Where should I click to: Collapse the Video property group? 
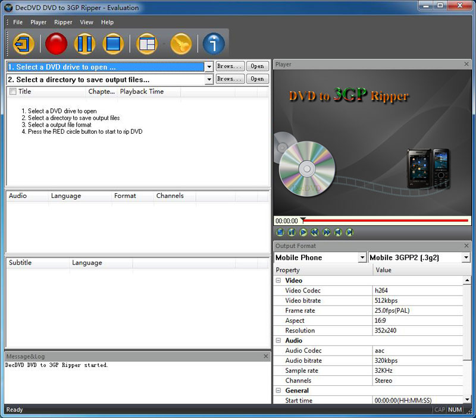pyautogui.click(x=278, y=280)
